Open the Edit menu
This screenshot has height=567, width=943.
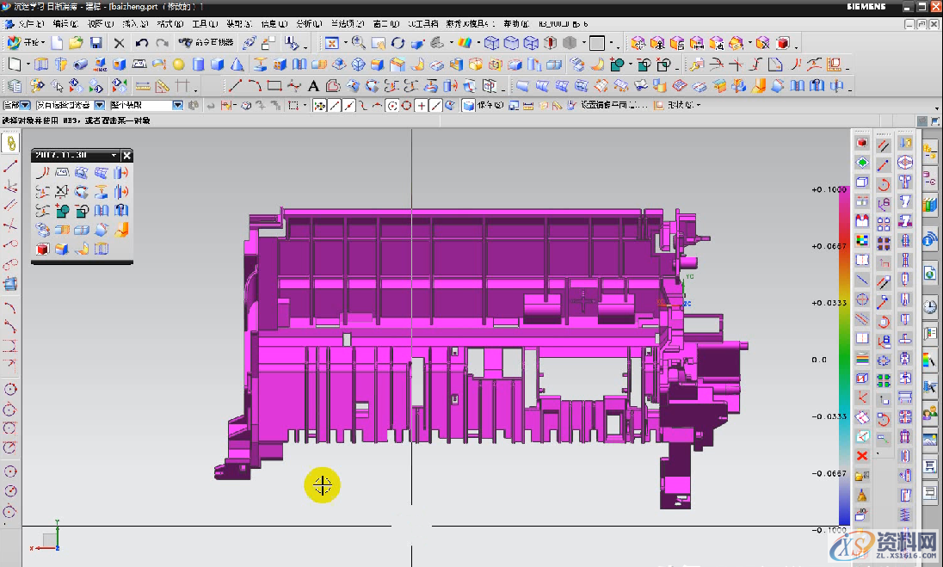[x=64, y=23]
